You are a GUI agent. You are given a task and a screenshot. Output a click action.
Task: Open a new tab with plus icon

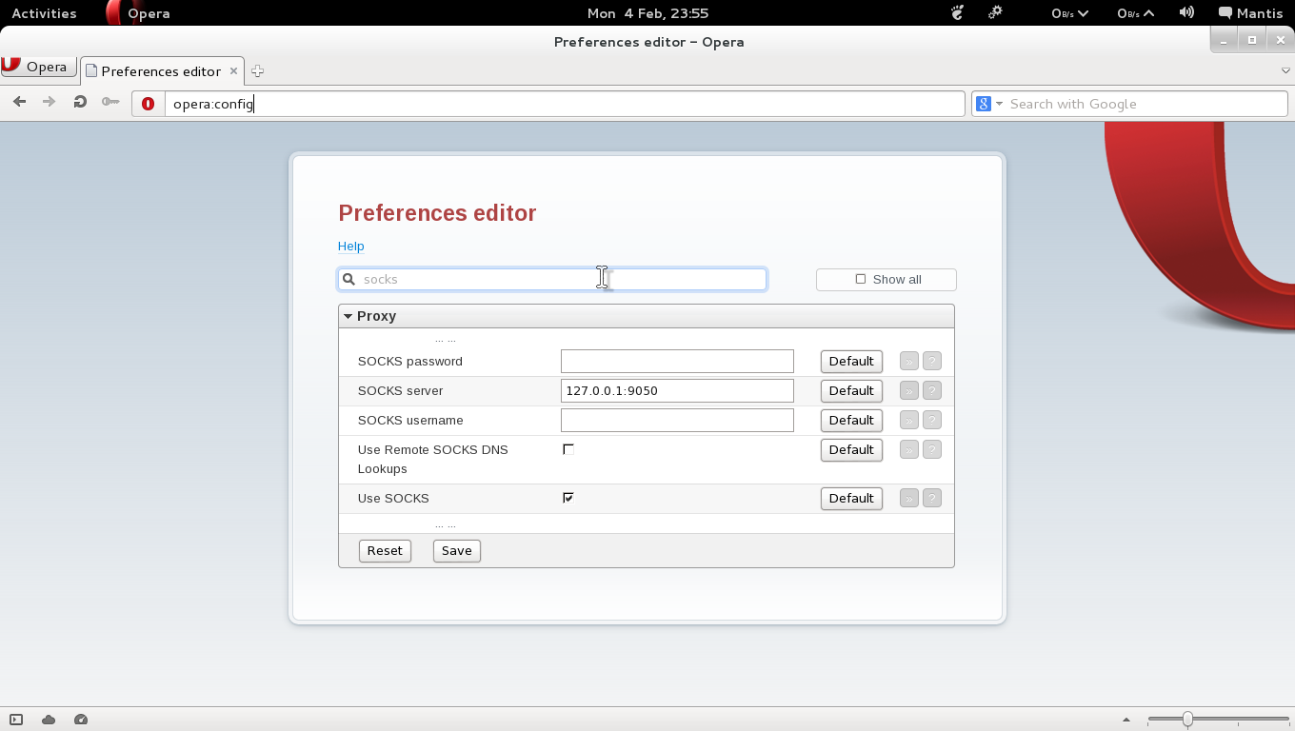click(257, 71)
